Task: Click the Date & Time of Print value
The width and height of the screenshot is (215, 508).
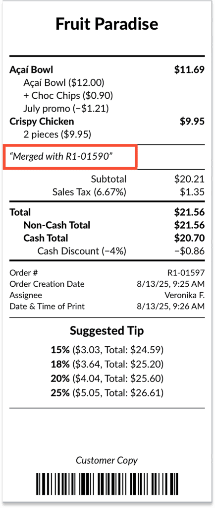Action: pyautogui.click(x=171, y=306)
